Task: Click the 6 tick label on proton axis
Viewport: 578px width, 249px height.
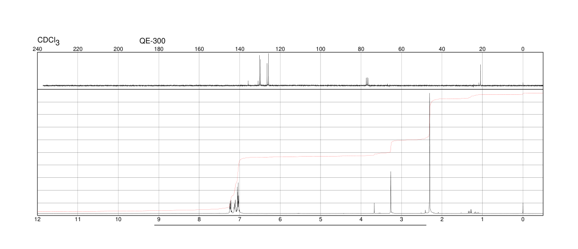Action: [x=280, y=220]
